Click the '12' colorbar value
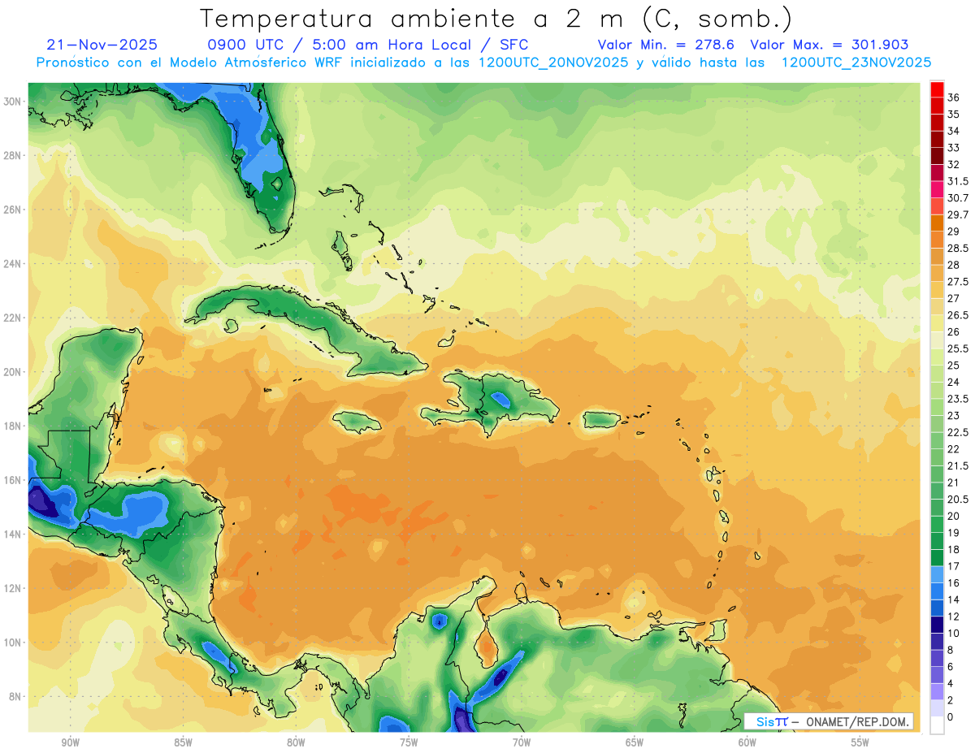This screenshot has height=753, width=975. [953, 617]
